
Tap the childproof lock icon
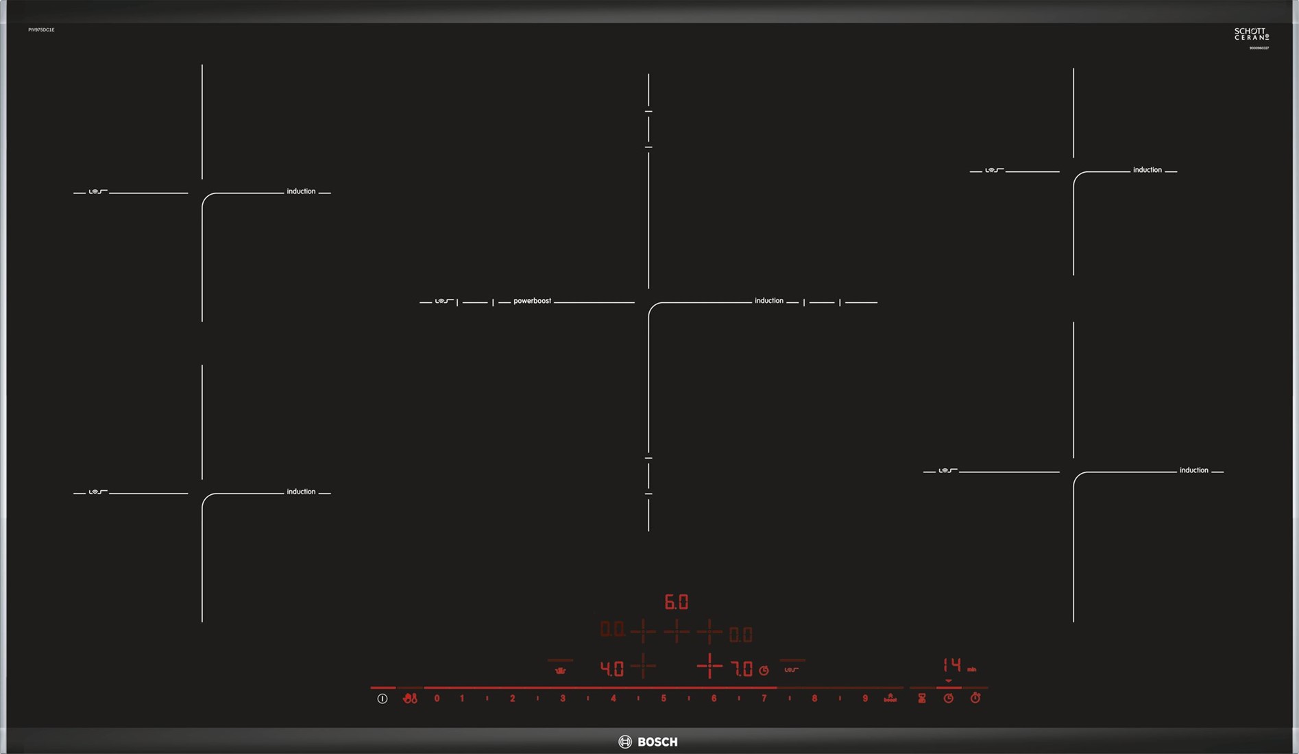410,698
